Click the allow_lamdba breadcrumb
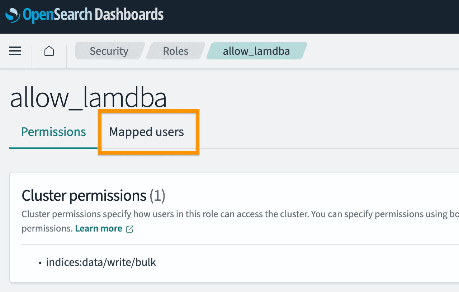The image size is (459, 292). pyautogui.click(x=256, y=51)
